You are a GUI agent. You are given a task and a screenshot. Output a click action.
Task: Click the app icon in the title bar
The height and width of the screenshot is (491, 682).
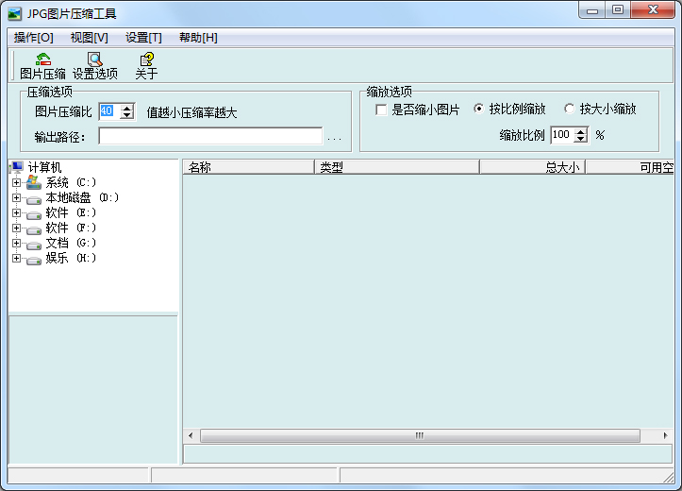[x=14, y=14]
